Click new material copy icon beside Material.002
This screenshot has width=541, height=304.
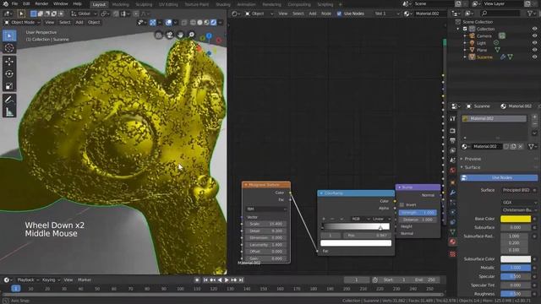513,146
